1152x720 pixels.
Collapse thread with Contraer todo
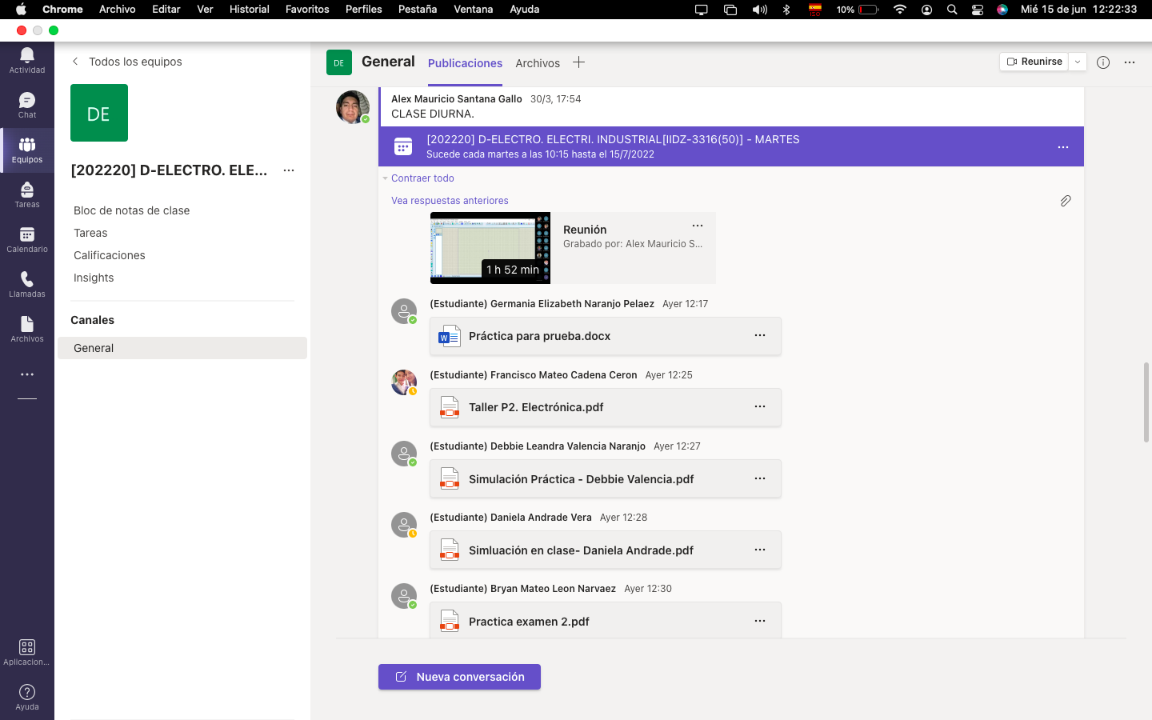pyautogui.click(x=422, y=178)
